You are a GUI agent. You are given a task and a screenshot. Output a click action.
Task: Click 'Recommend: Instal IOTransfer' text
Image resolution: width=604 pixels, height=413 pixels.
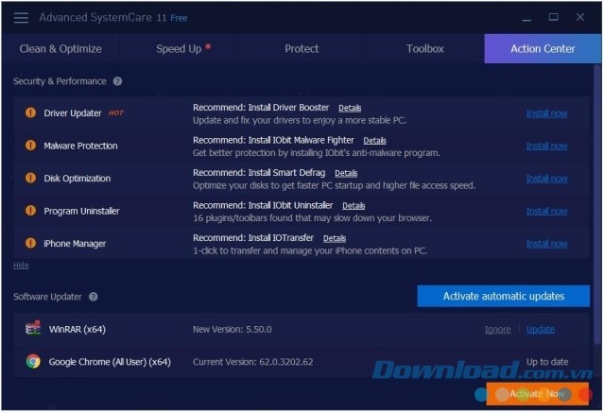[253, 238]
